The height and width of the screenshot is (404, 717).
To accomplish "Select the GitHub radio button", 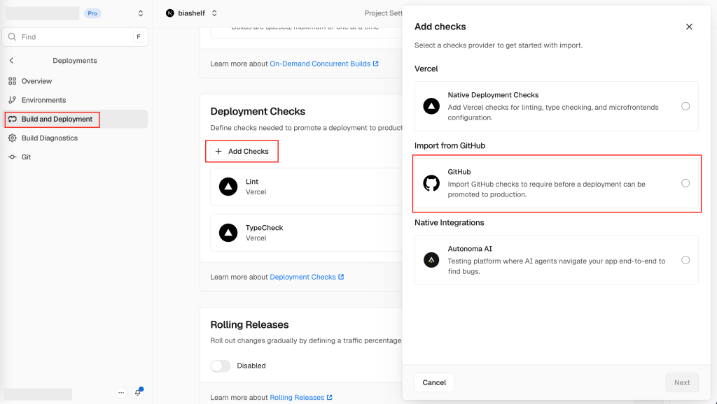I will pyautogui.click(x=685, y=183).
